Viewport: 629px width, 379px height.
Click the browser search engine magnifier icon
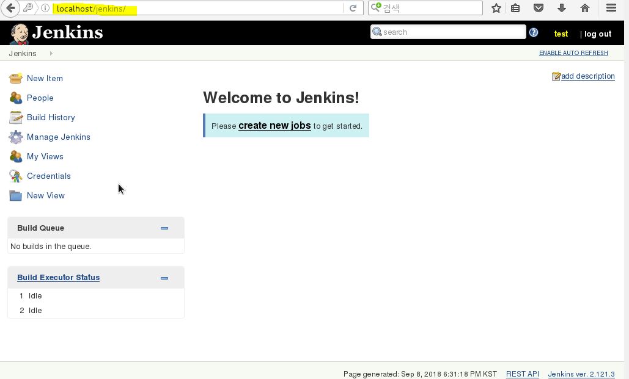pos(376,7)
